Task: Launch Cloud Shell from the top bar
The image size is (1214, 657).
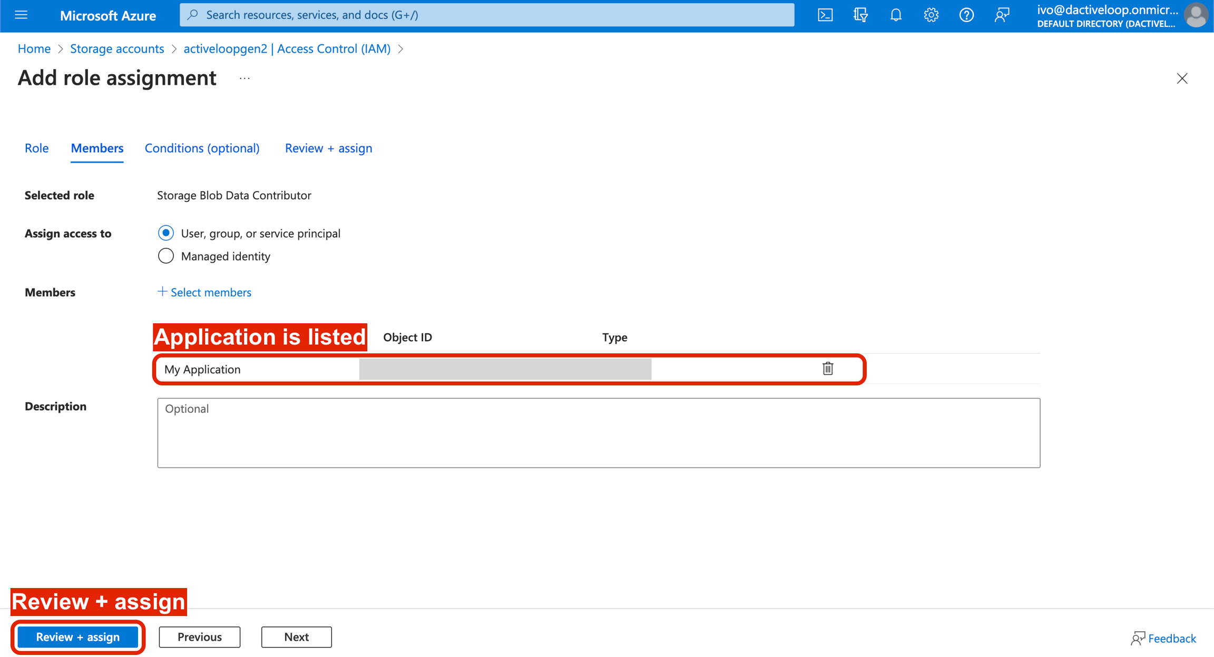Action: pos(825,15)
